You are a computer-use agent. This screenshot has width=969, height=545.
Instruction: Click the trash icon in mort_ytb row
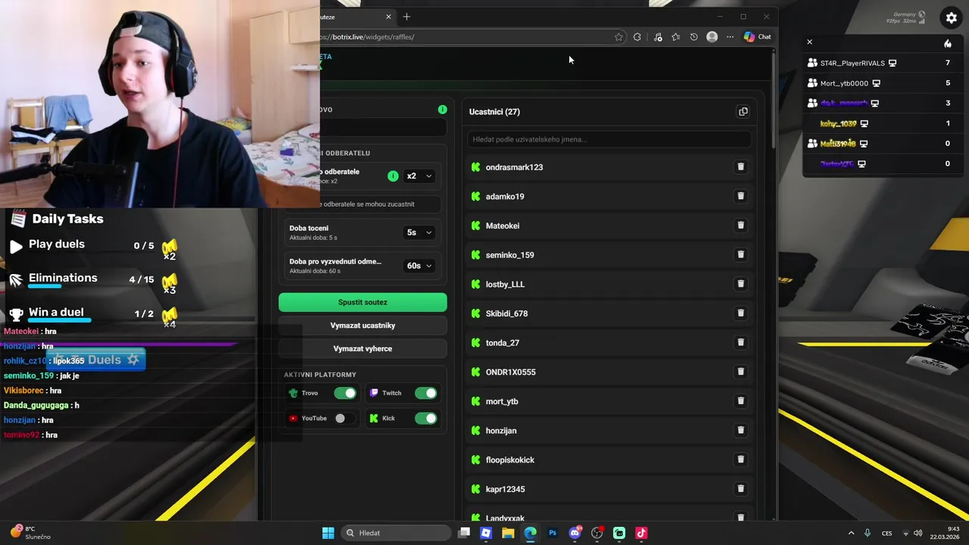741,400
